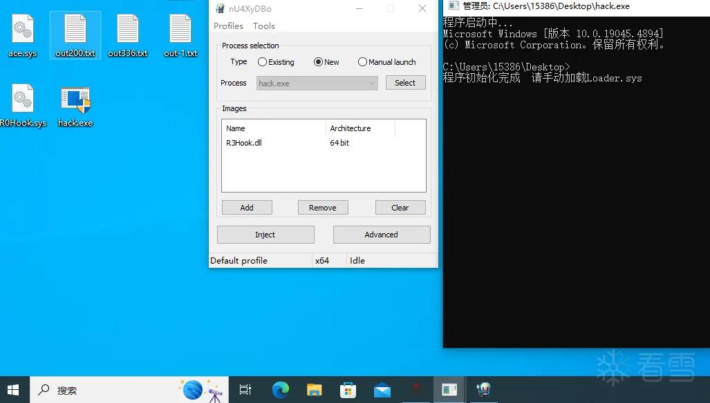
Task: Select the ace.sys desktop file icon
Action: tap(22, 35)
